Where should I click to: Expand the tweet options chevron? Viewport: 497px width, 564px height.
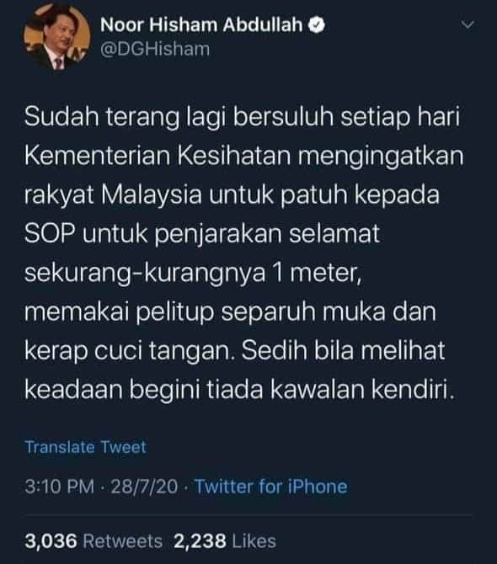click(468, 24)
